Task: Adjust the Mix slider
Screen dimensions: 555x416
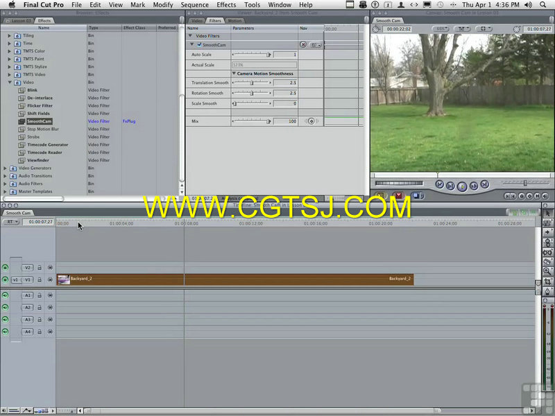Action: [251, 121]
